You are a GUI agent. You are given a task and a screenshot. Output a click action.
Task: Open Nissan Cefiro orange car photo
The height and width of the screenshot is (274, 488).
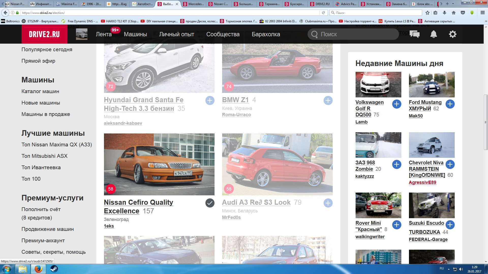[159, 164]
